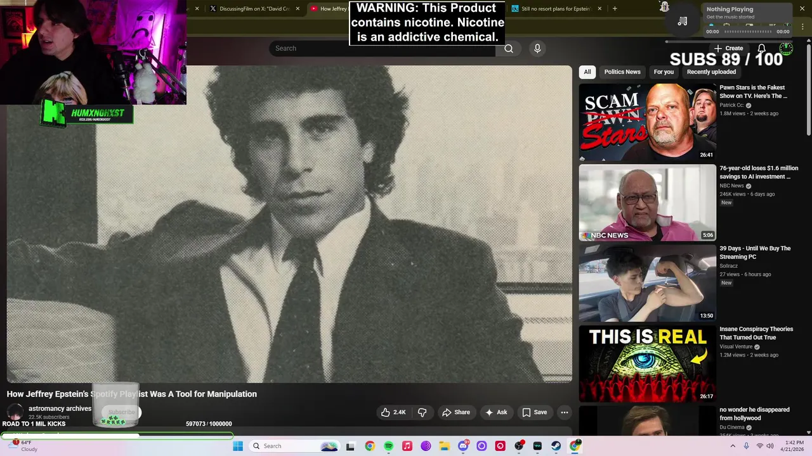Open File Explorer from the taskbar
The height and width of the screenshot is (456, 812).
click(445, 446)
